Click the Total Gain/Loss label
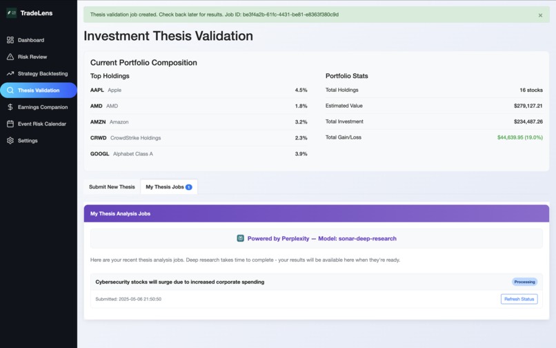Image resolution: width=556 pixels, height=348 pixels. click(344, 137)
